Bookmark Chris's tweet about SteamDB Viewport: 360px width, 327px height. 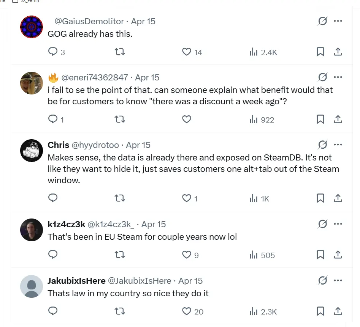coord(320,198)
